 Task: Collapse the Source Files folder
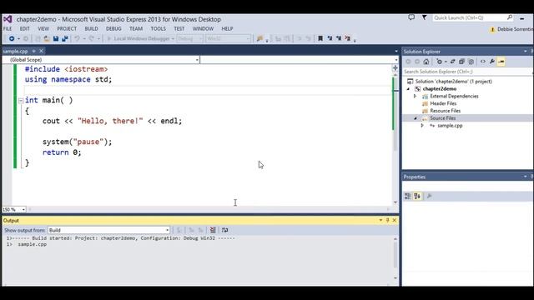click(x=416, y=118)
